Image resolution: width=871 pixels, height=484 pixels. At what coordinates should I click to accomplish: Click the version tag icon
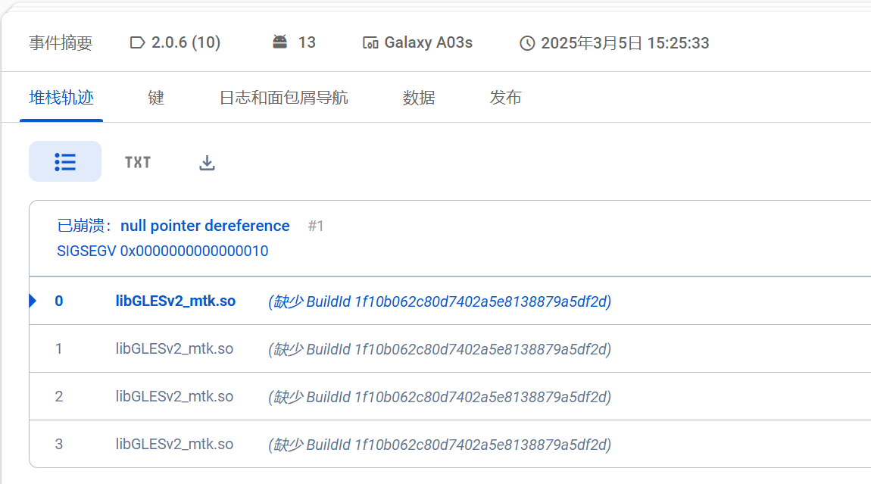pos(137,42)
